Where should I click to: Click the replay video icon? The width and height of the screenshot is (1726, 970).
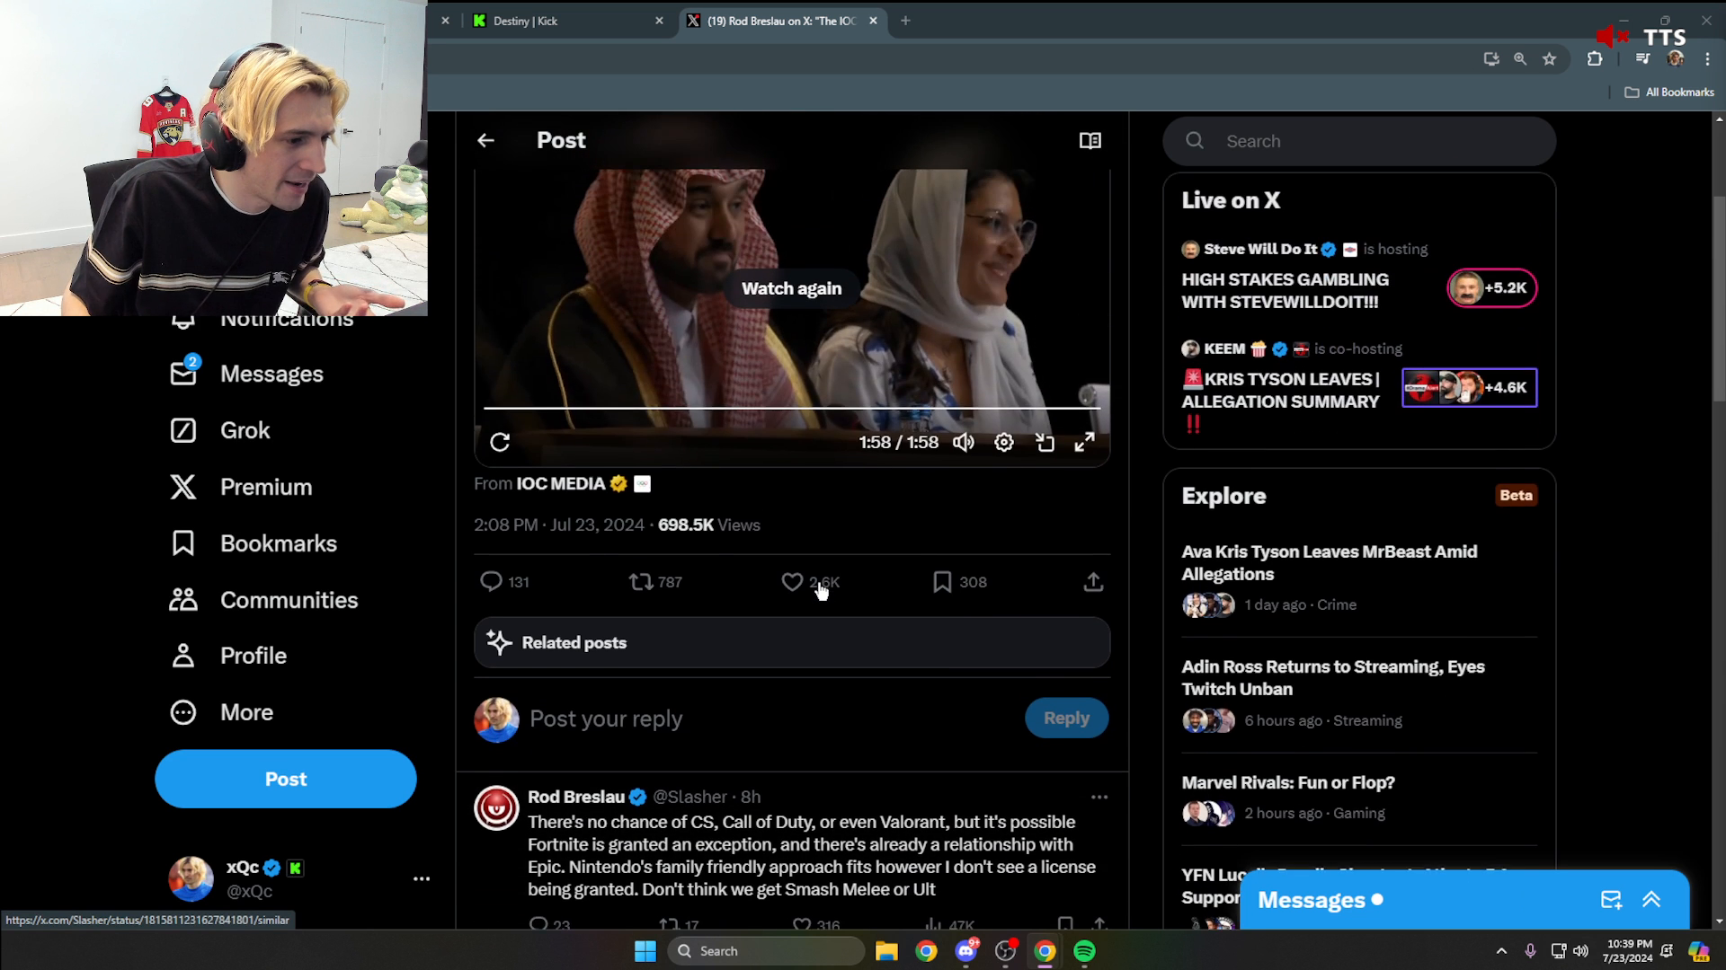(500, 442)
